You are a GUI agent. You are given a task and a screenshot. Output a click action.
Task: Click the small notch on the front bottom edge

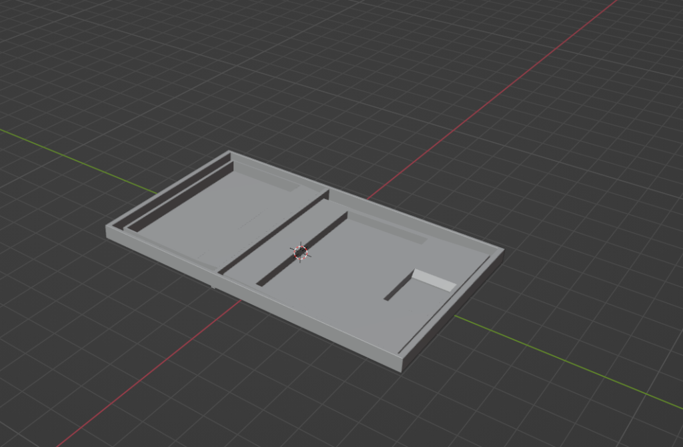[215, 286]
